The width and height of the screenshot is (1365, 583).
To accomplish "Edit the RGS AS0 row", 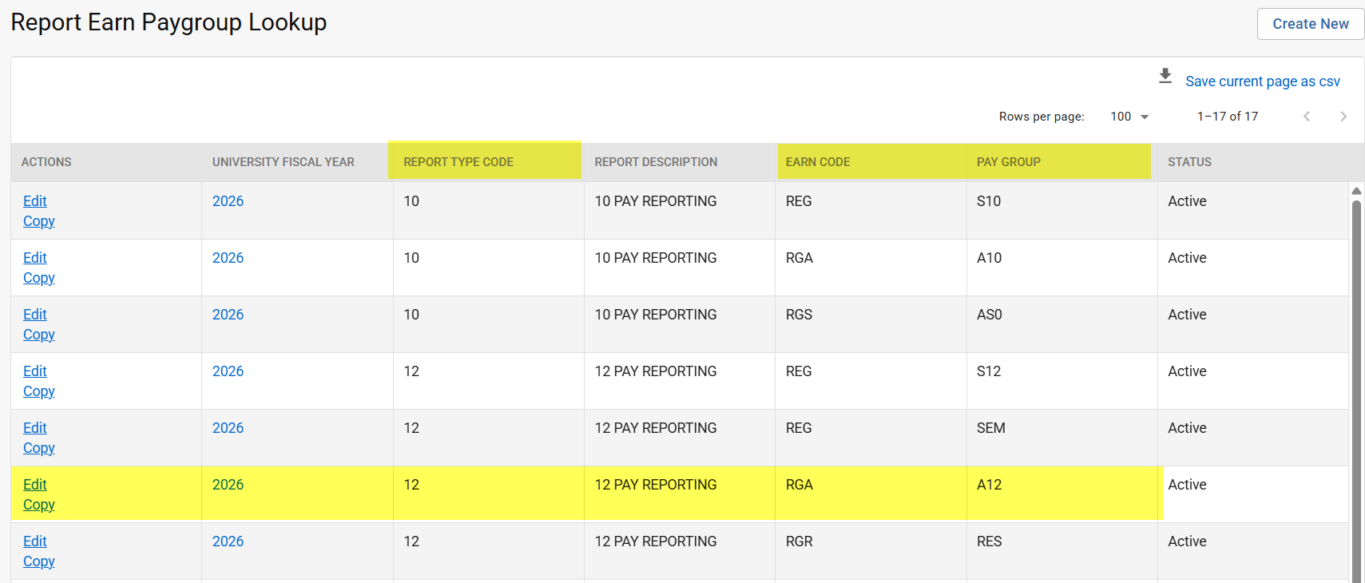I will pos(35,315).
